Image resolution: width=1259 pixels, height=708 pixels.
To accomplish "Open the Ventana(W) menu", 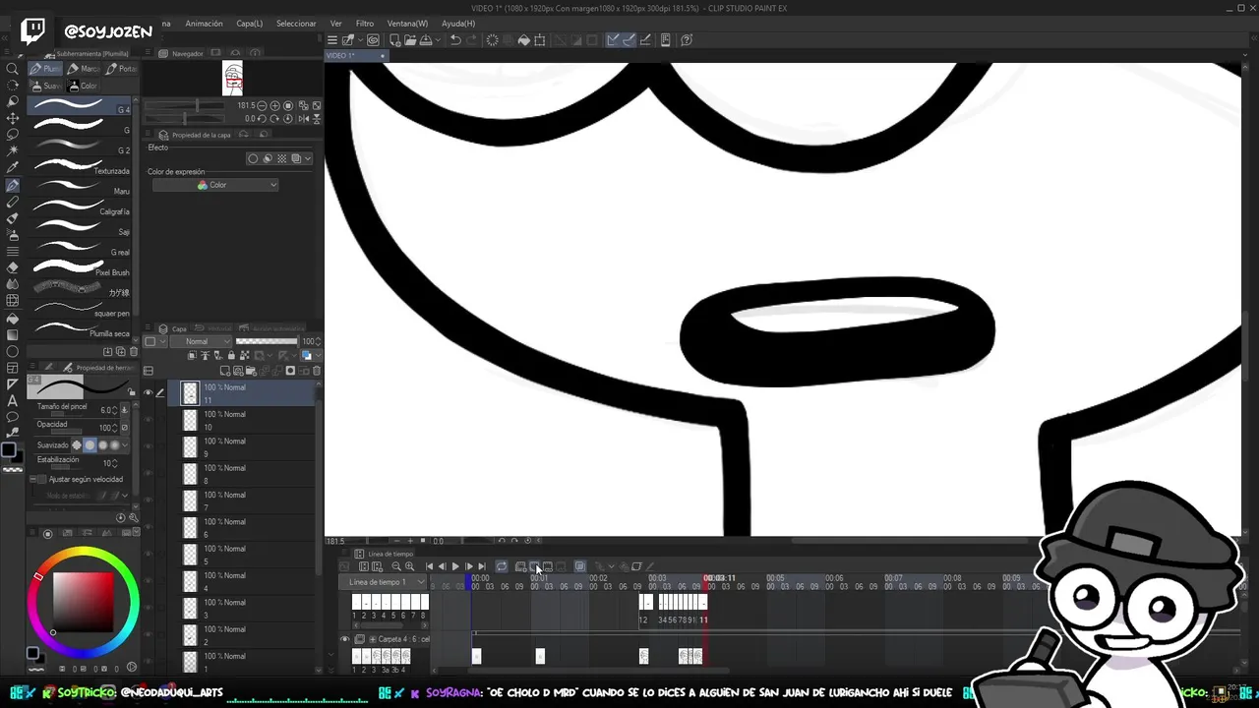I will click(x=407, y=24).
